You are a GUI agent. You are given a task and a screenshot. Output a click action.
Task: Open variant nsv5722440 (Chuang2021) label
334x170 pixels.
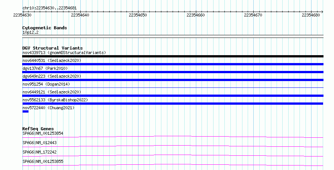[48, 108]
